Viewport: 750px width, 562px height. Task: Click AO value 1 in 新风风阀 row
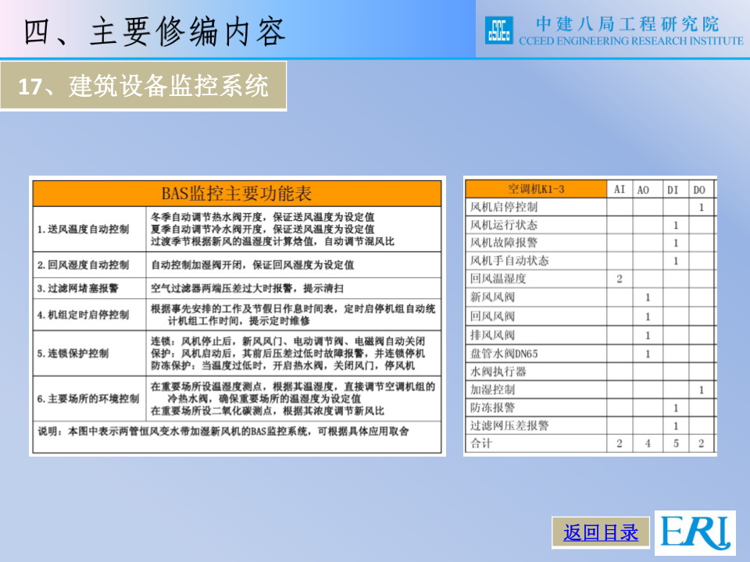tap(648, 297)
